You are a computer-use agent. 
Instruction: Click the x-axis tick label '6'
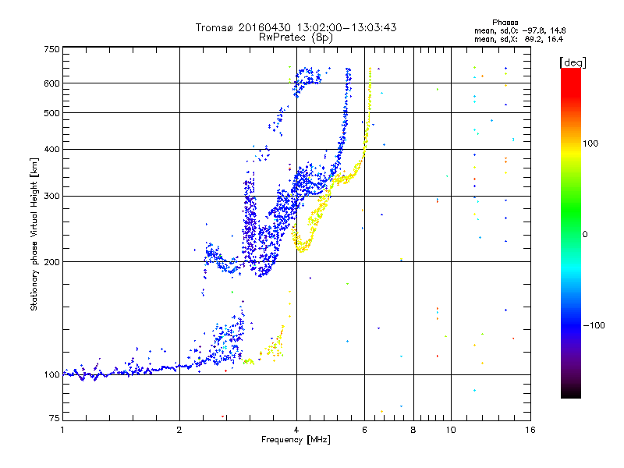point(364,430)
